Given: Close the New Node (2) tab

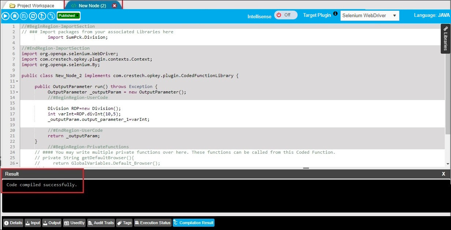Looking at the screenshot, I should tap(115, 5).
